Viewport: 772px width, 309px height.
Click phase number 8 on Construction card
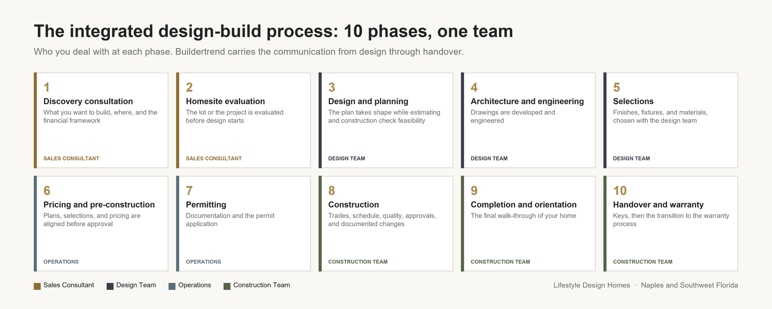(x=331, y=191)
